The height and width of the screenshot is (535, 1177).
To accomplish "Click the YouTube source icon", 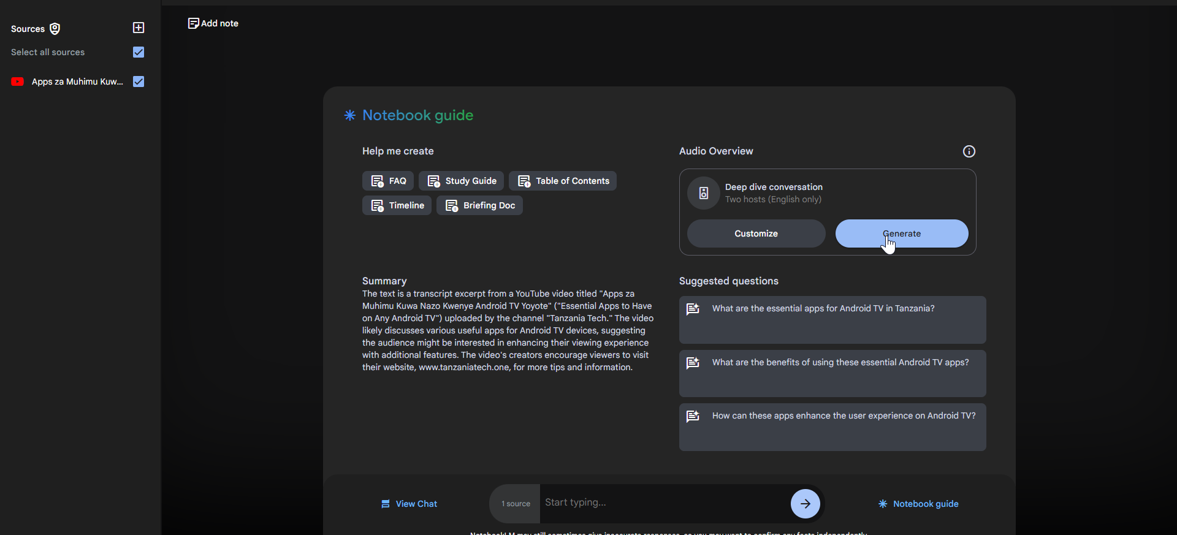I will tap(17, 82).
